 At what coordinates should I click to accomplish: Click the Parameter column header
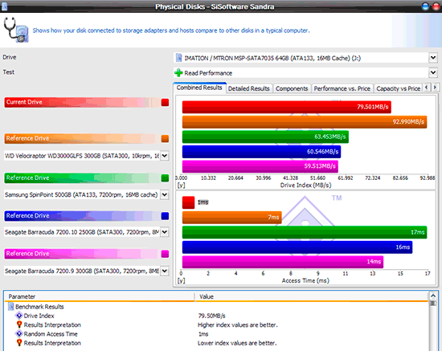100,296
